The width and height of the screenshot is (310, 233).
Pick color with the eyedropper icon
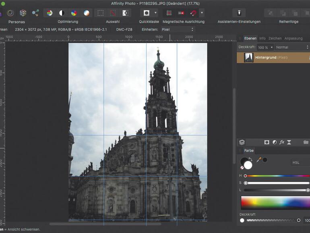click(x=259, y=160)
